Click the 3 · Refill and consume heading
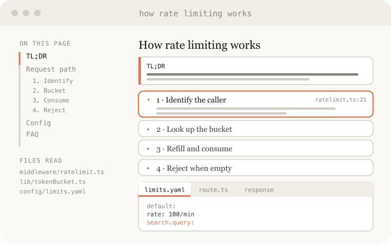This screenshot has width=391, height=244. [194, 149]
